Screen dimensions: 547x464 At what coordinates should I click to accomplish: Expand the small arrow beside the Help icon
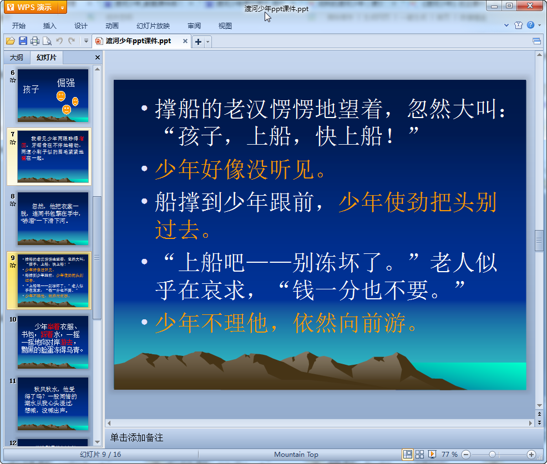point(539,25)
